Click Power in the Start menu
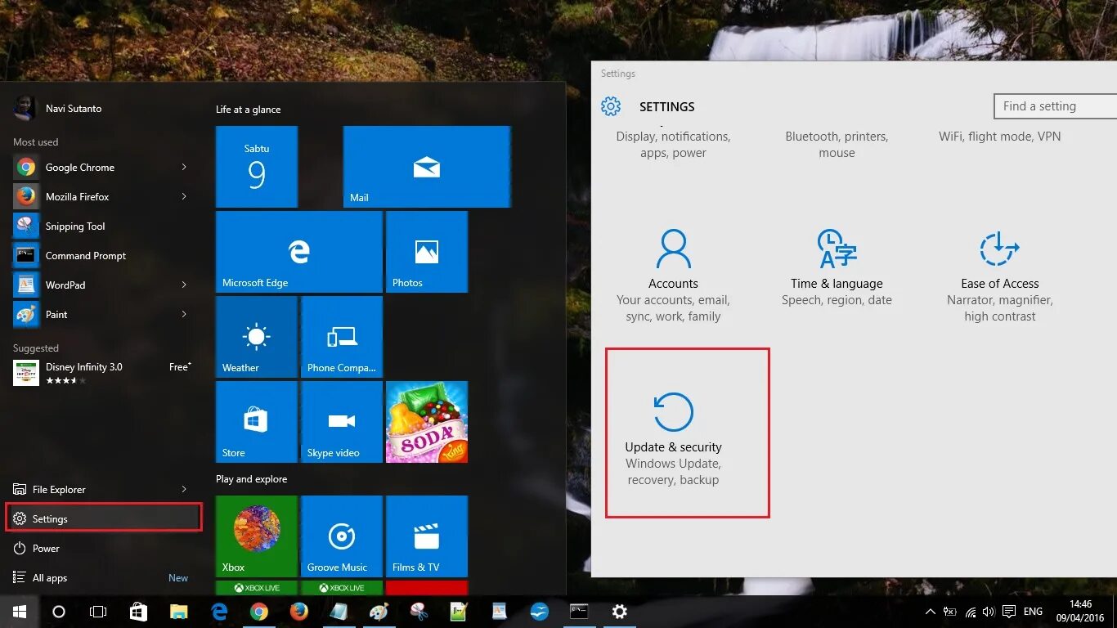The height and width of the screenshot is (628, 1117). click(x=101, y=548)
